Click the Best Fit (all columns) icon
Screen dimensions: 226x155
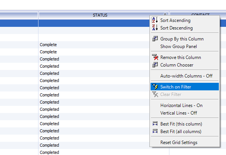155,131
